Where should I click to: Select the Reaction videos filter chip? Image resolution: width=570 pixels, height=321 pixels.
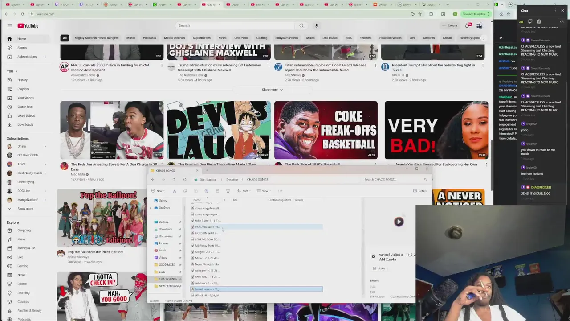[x=390, y=38]
